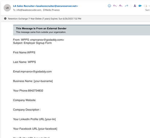Click 'Subject: Employer Signup Form' text
The height and width of the screenshot is (138, 150).
[32, 43]
